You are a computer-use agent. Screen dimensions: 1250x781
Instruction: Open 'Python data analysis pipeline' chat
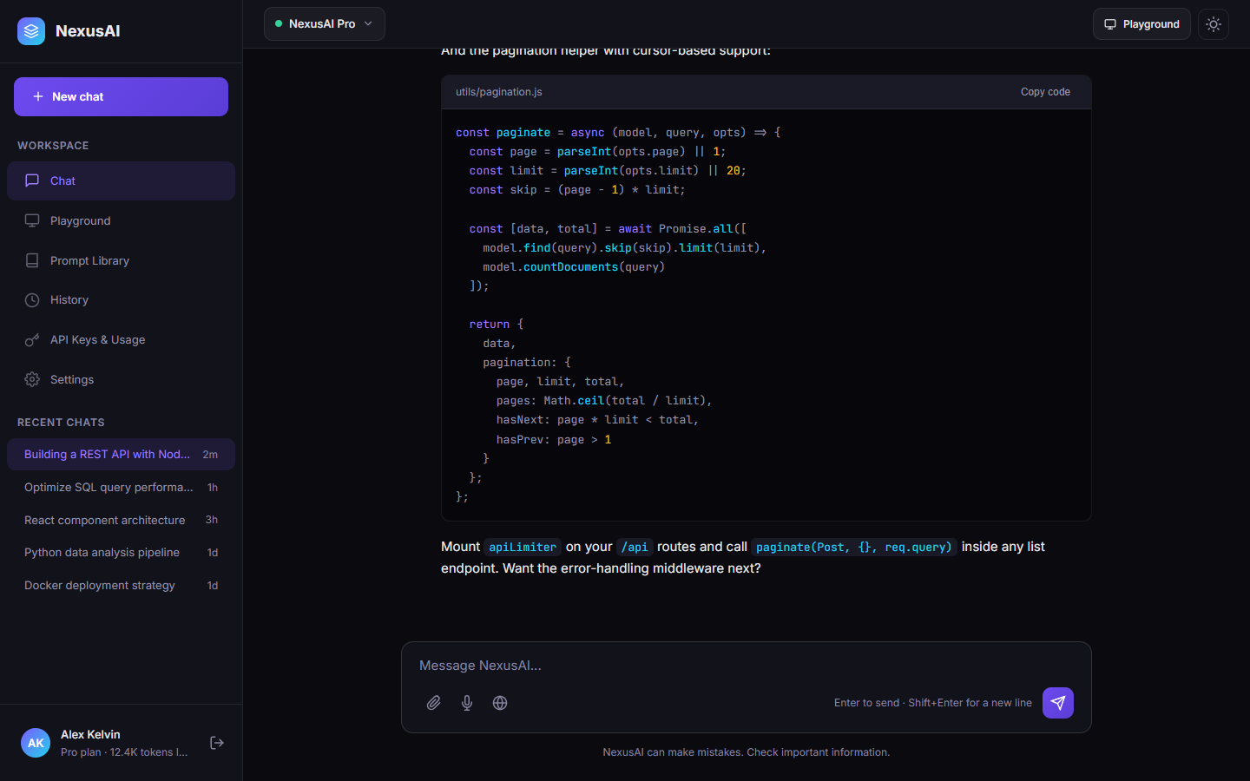(x=121, y=553)
